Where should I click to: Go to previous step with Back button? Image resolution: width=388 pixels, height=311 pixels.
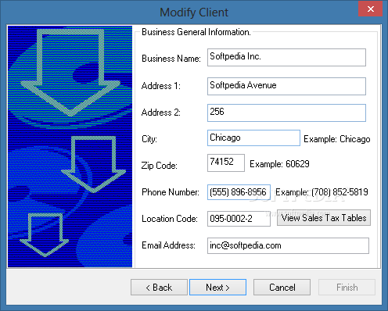point(159,288)
